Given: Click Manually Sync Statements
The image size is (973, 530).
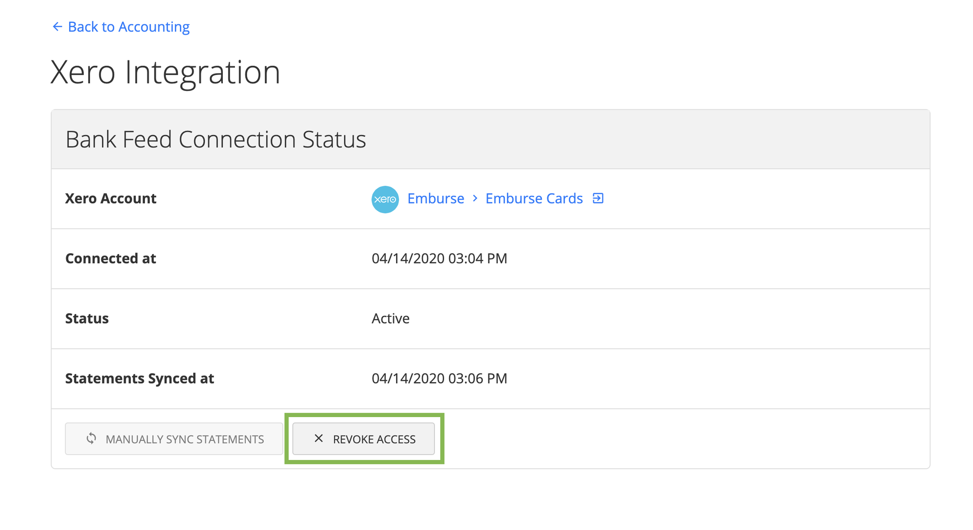Looking at the screenshot, I should (x=173, y=439).
